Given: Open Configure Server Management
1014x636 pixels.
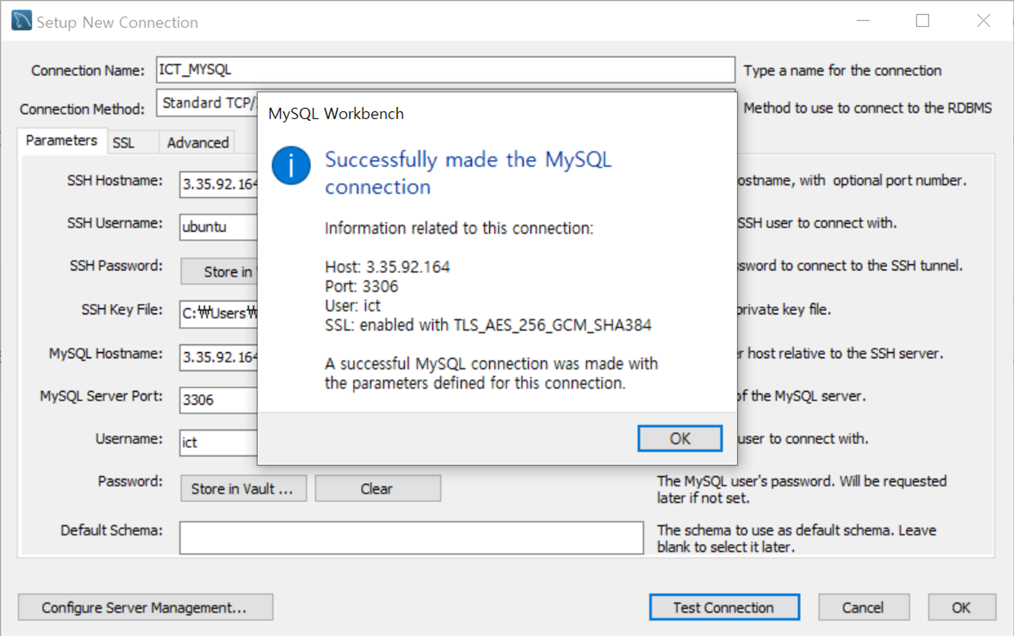Looking at the screenshot, I should (145, 607).
